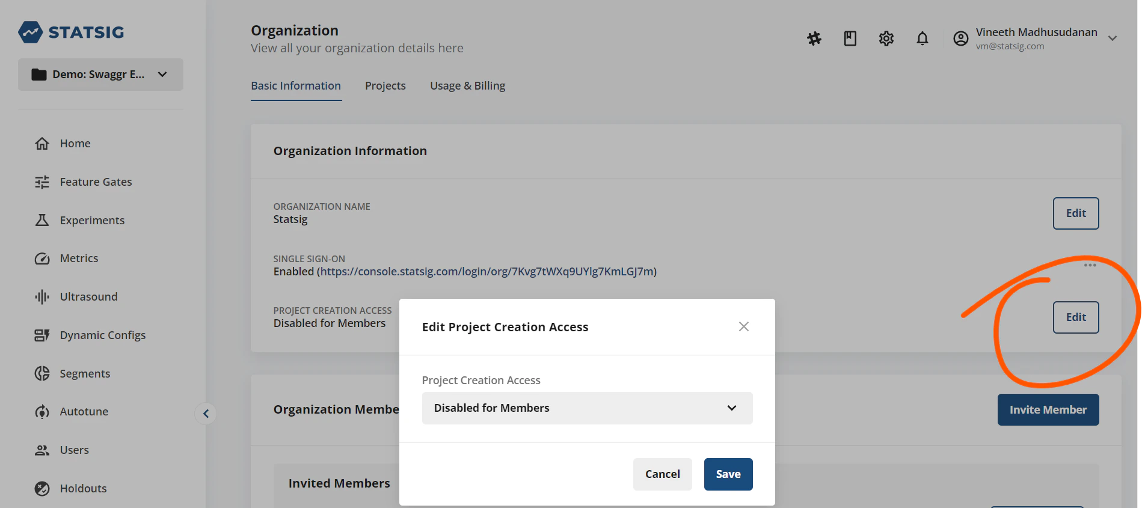Click the Experiments flask icon

[42, 220]
